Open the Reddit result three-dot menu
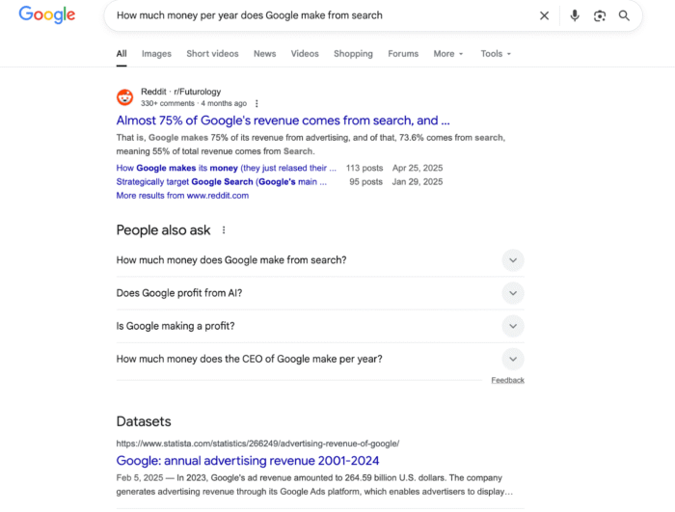675x512 pixels. (x=256, y=103)
